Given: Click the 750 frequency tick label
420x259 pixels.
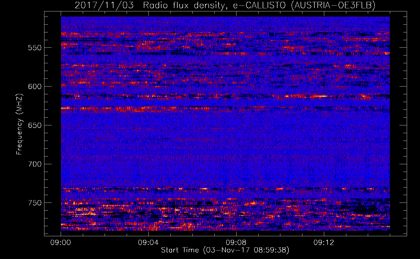Looking at the screenshot, I should [x=35, y=203].
